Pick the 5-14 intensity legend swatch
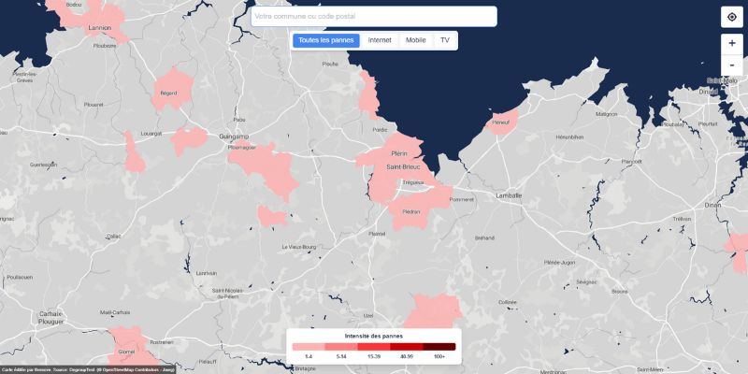Viewport: 748px width, 374px height. [340, 347]
